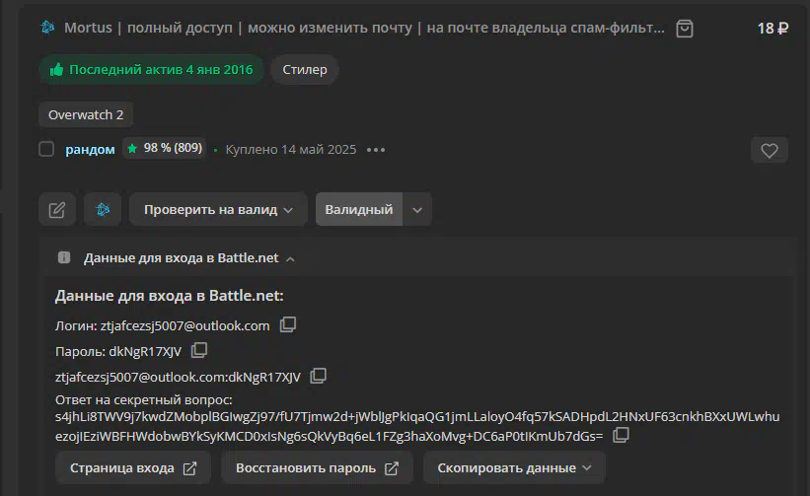This screenshot has height=496, width=810.
Task: Click the 98 % (809) rating badge
Action: (165, 148)
